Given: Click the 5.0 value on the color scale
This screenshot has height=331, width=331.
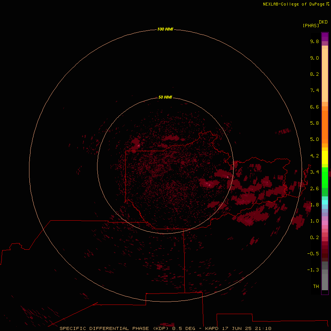Looking at the screenshot, I should click(314, 139).
